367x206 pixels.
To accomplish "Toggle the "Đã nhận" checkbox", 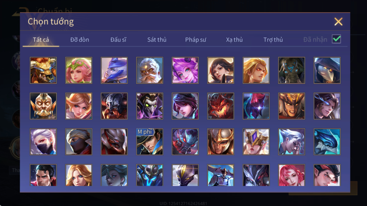I will tap(336, 39).
